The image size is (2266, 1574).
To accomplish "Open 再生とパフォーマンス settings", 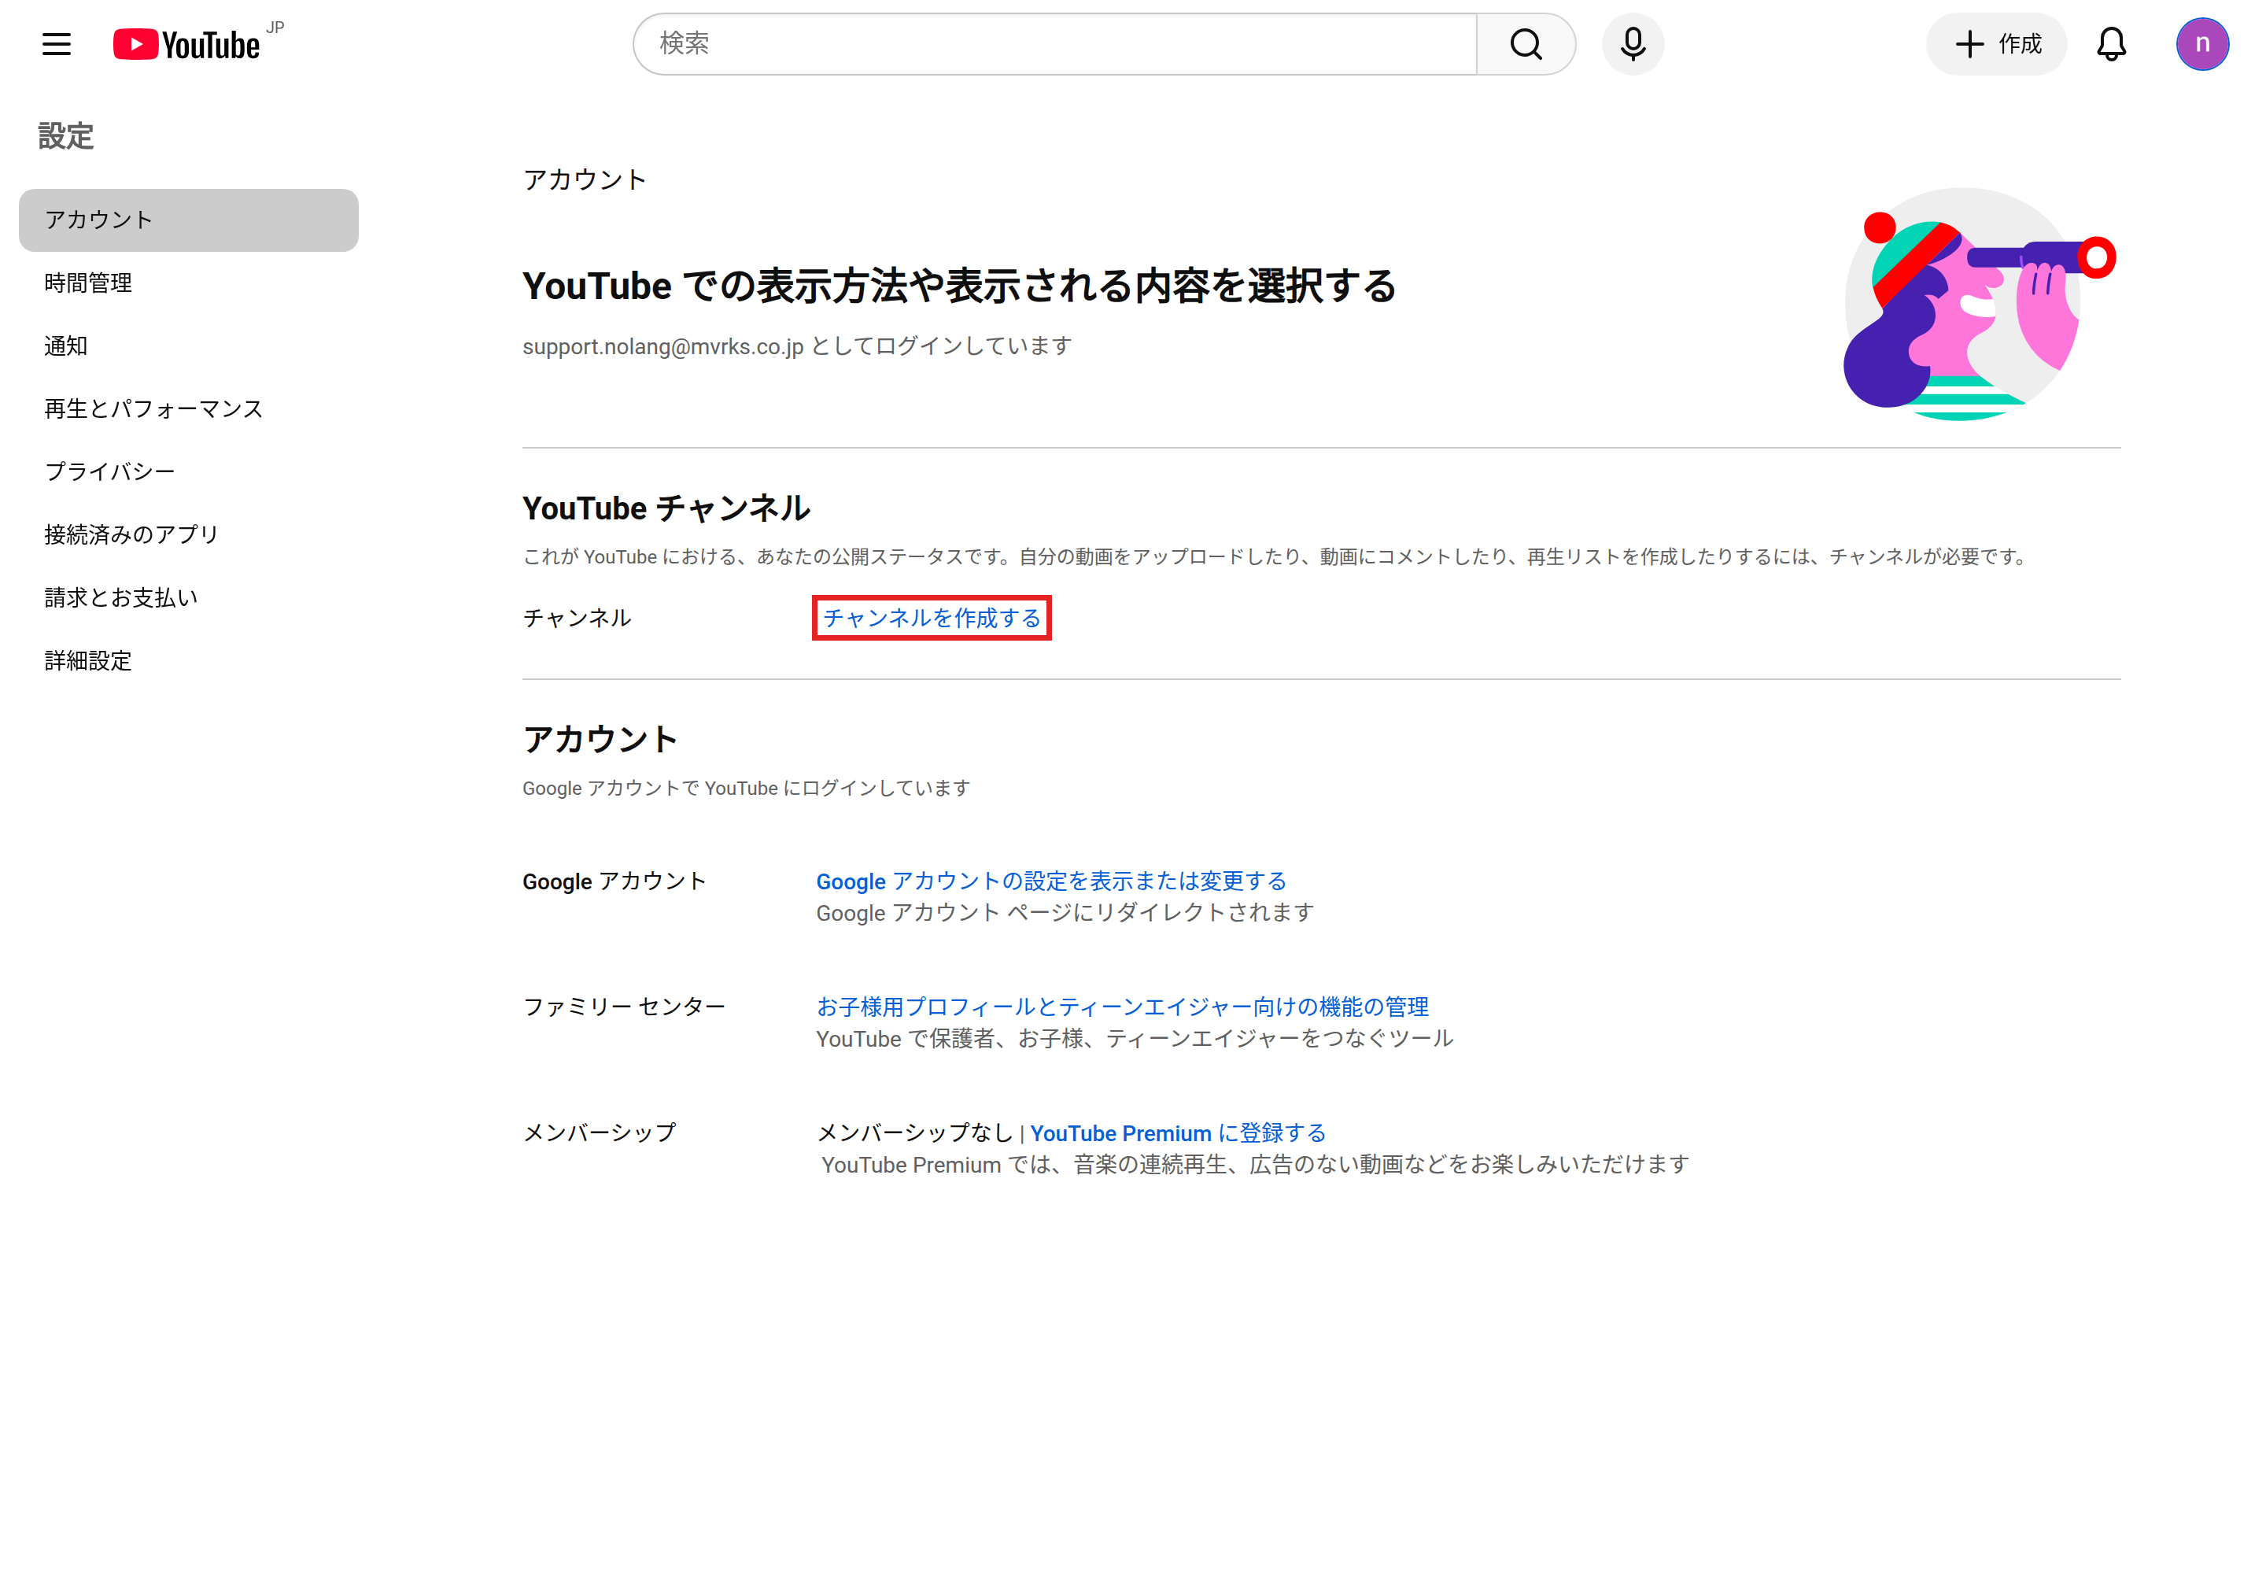I will pos(188,408).
